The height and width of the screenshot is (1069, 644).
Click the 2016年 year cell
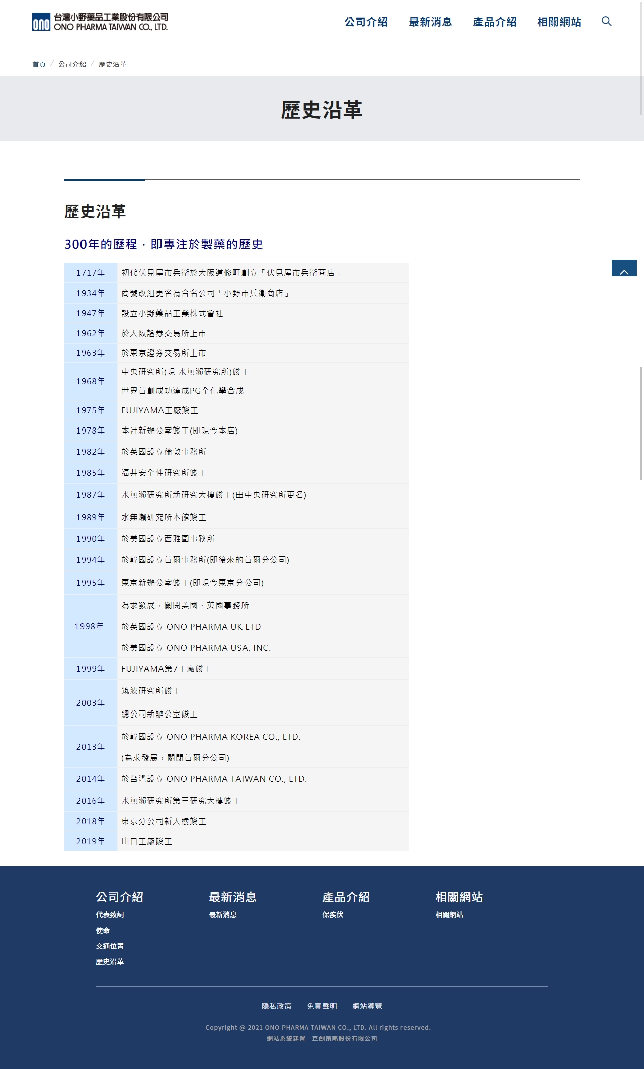(x=91, y=801)
